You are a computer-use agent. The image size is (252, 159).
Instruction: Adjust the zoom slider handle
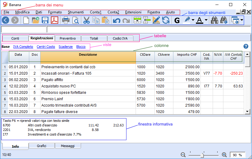pos(202,155)
